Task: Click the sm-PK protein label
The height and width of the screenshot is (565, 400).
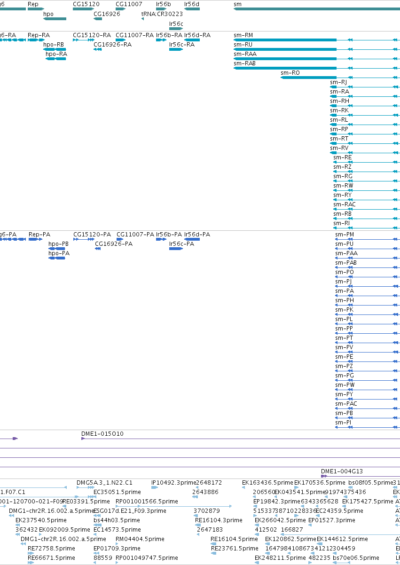Action: (344, 310)
